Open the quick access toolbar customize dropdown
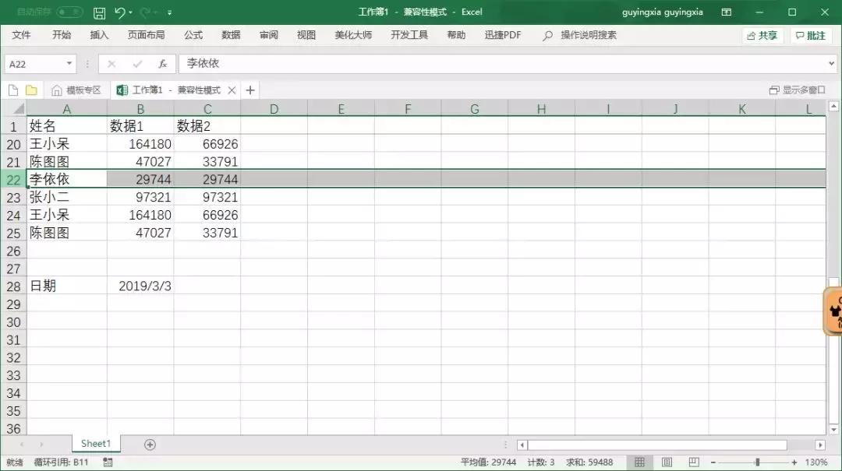 pyautogui.click(x=169, y=12)
